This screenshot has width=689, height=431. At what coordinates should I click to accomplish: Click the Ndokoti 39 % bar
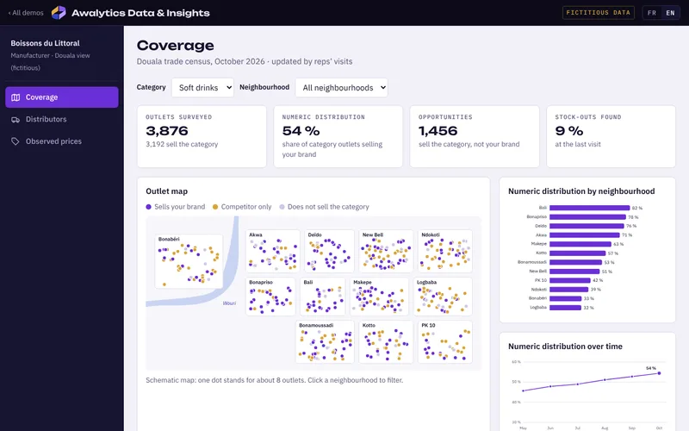[568, 290]
